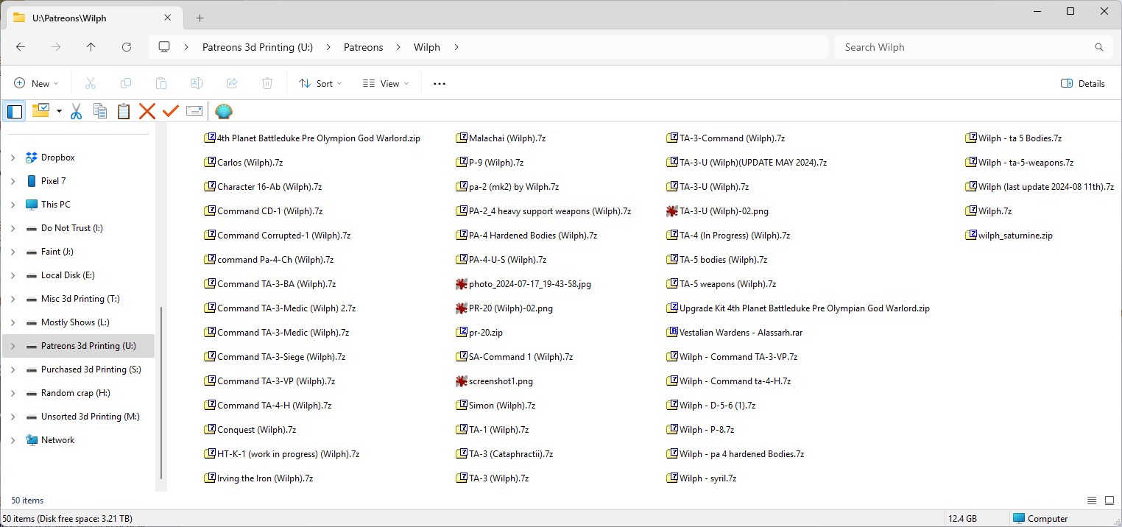The image size is (1122, 527).
Task: Expand the Dropbox tree node
Action: click(13, 158)
